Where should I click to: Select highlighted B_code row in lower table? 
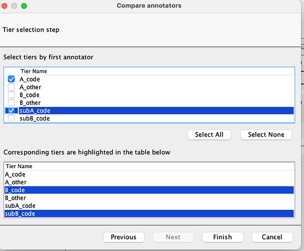15,190
